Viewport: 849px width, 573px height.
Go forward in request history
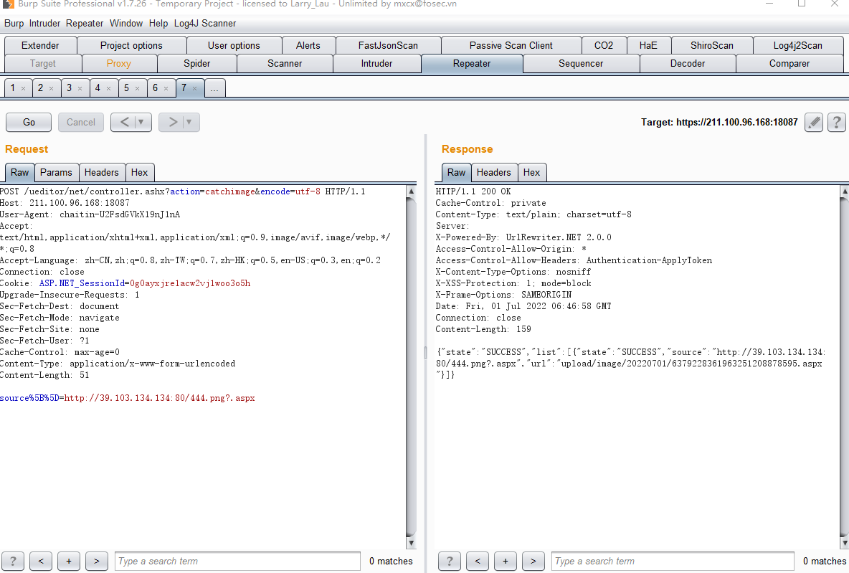coord(172,123)
